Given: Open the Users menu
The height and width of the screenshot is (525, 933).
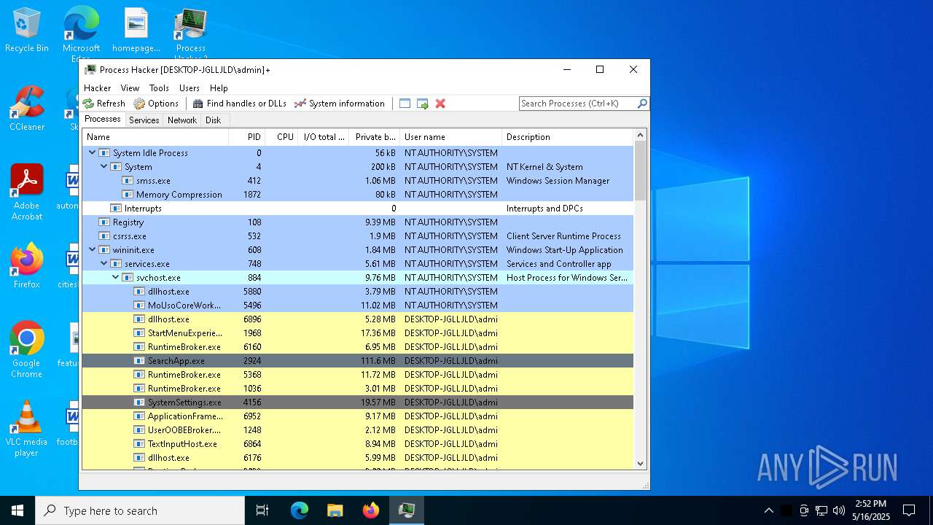Looking at the screenshot, I should 190,88.
